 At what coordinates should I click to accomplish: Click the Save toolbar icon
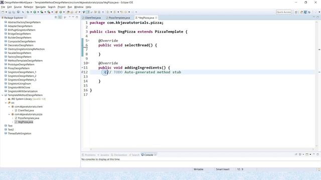click(10, 12)
